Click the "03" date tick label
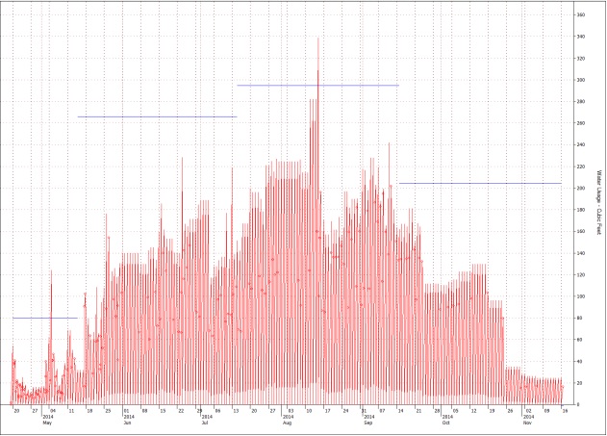 (x=291, y=411)
